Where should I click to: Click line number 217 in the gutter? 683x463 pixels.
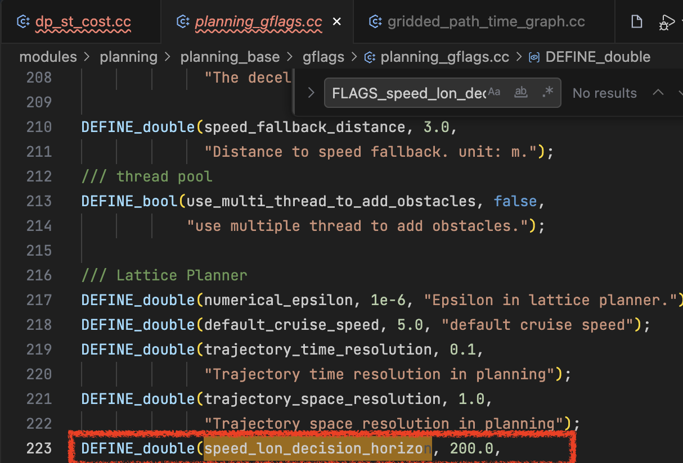(x=39, y=300)
